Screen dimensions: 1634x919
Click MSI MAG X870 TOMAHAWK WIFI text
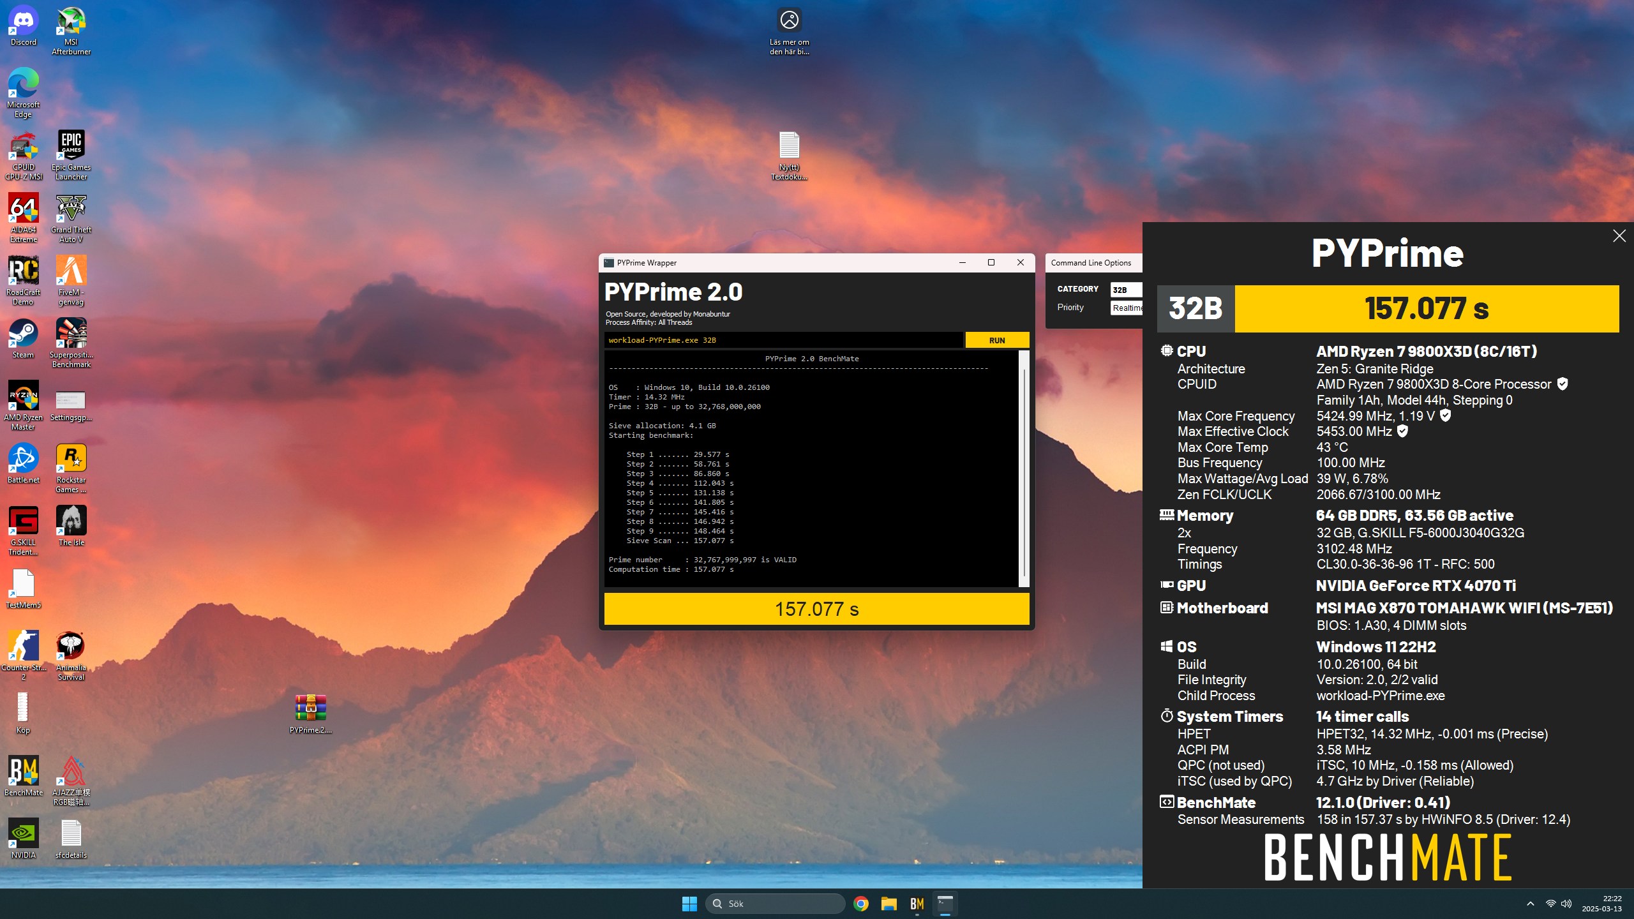(x=1464, y=608)
